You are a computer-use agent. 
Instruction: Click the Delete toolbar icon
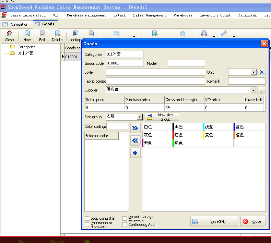(x=57, y=33)
